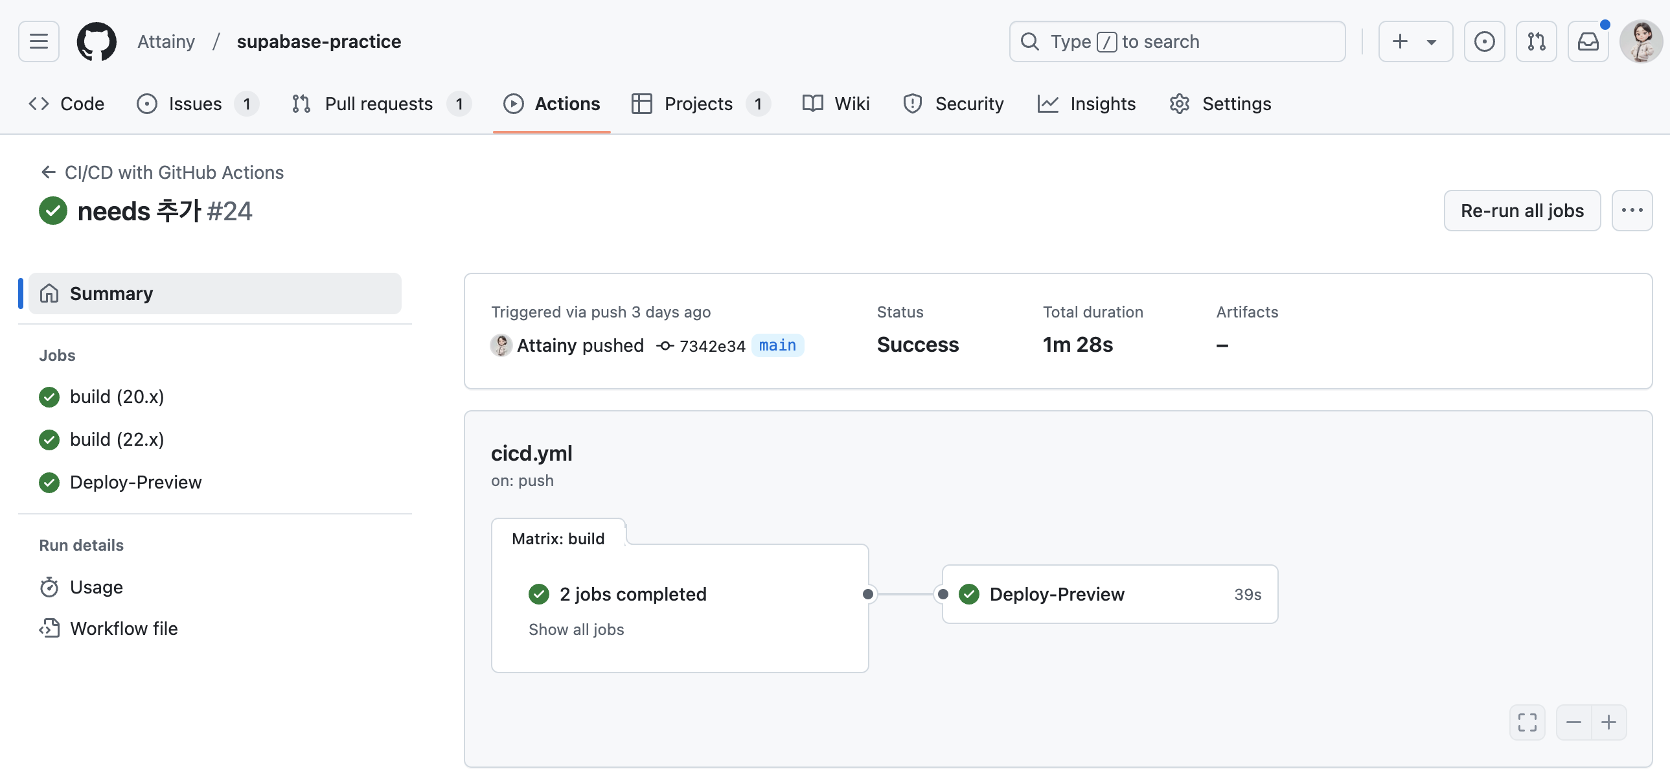
Task: Open the notifications inbox icon
Action: [1587, 41]
